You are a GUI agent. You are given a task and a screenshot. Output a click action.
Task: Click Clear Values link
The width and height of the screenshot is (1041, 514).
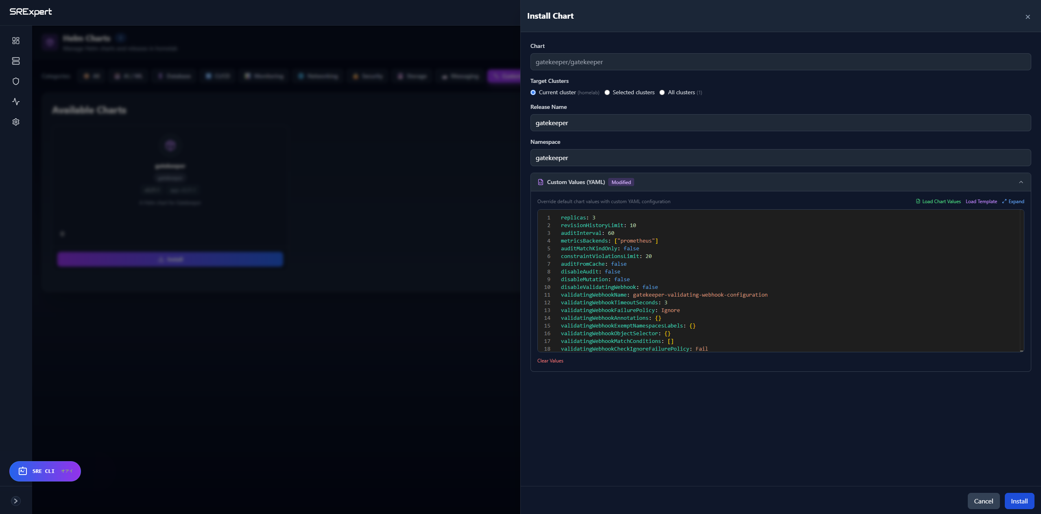pos(550,361)
